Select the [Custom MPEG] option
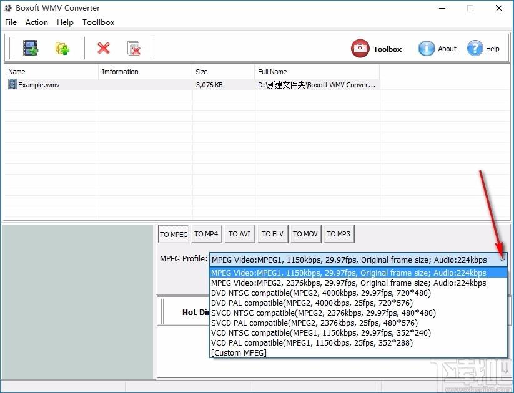The width and height of the screenshot is (514, 393). [x=358, y=352]
